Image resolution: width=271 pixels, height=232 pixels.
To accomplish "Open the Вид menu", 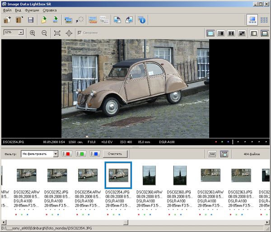I will pyautogui.click(x=18, y=10).
